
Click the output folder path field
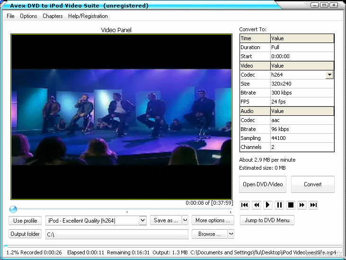point(116,234)
